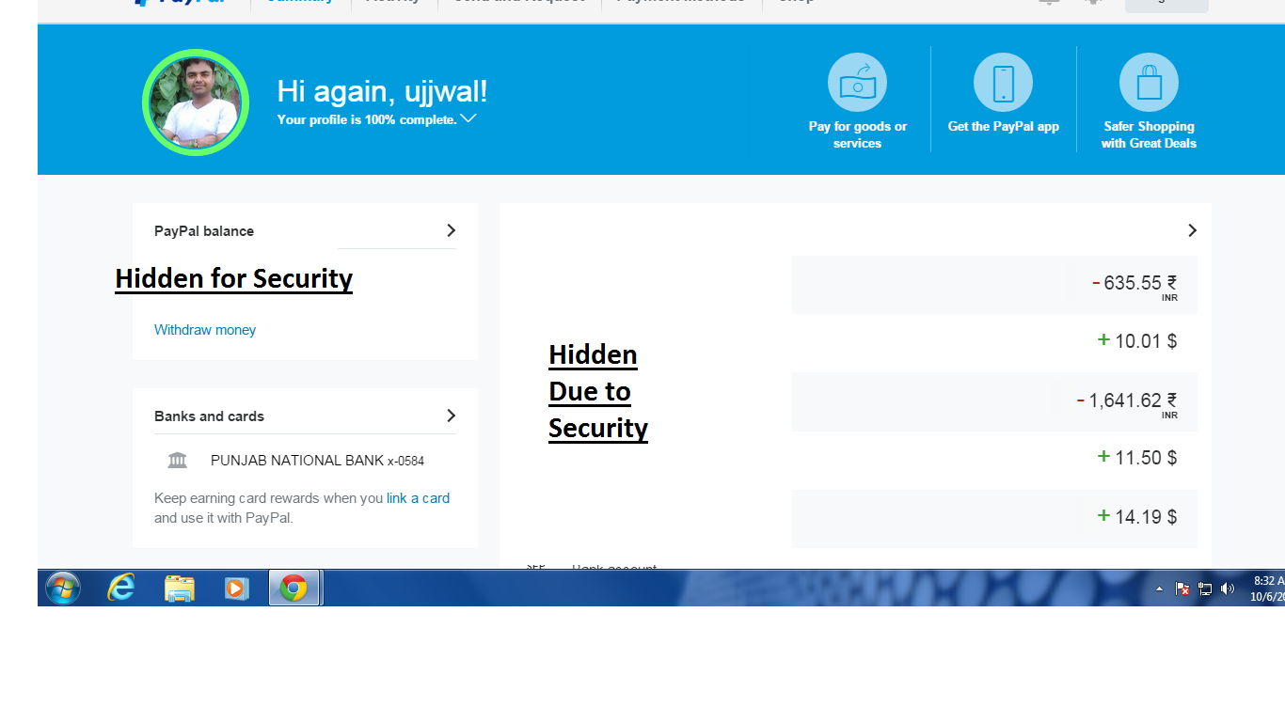Open the +14.19 $ transaction row
Viewport: 1285px width, 722px height.
click(994, 518)
